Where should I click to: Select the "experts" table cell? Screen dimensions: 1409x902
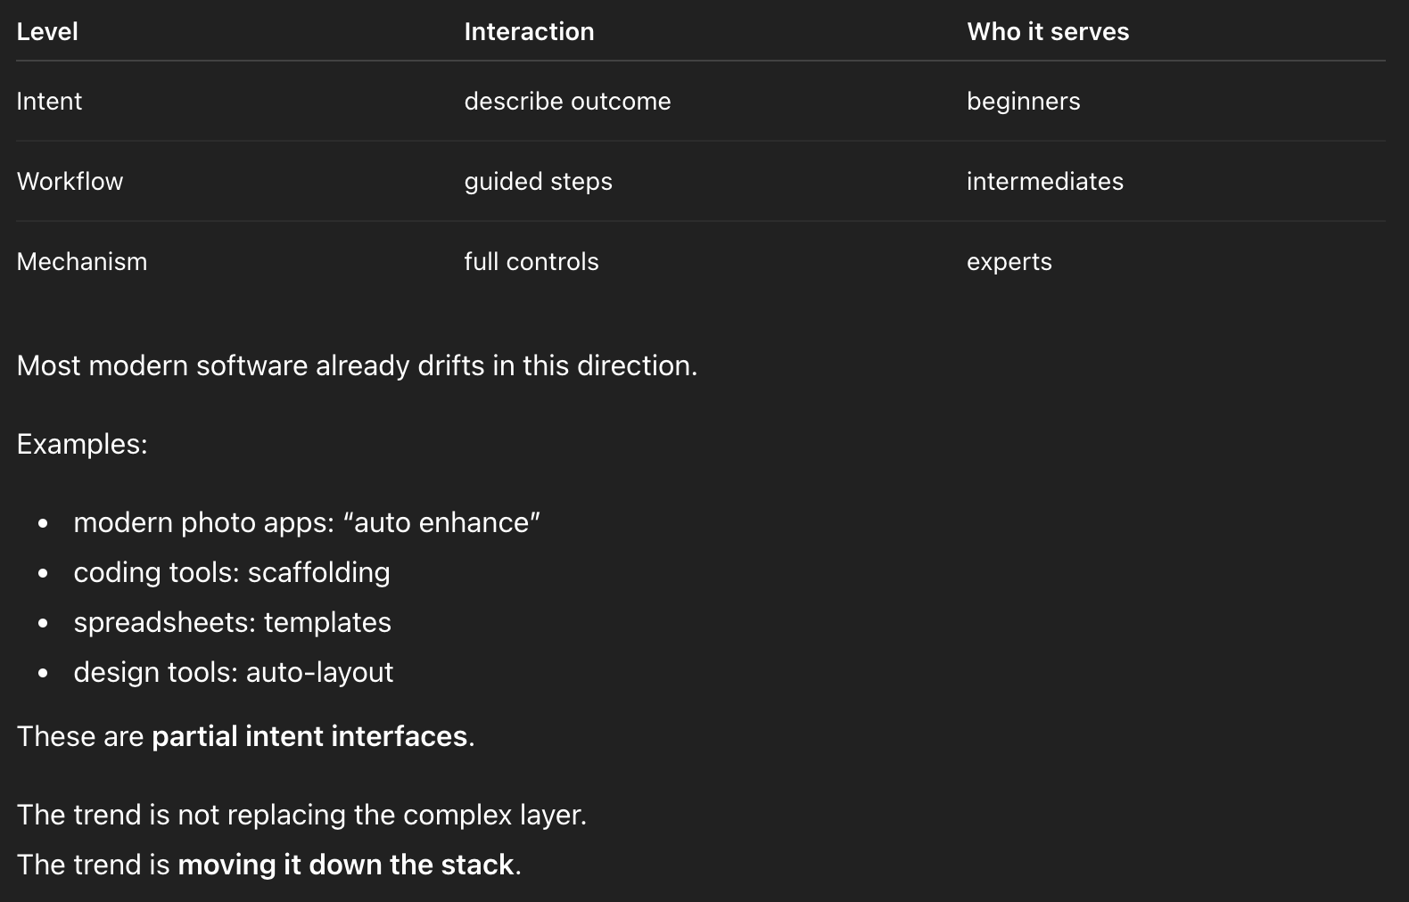pyautogui.click(x=1009, y=262)
